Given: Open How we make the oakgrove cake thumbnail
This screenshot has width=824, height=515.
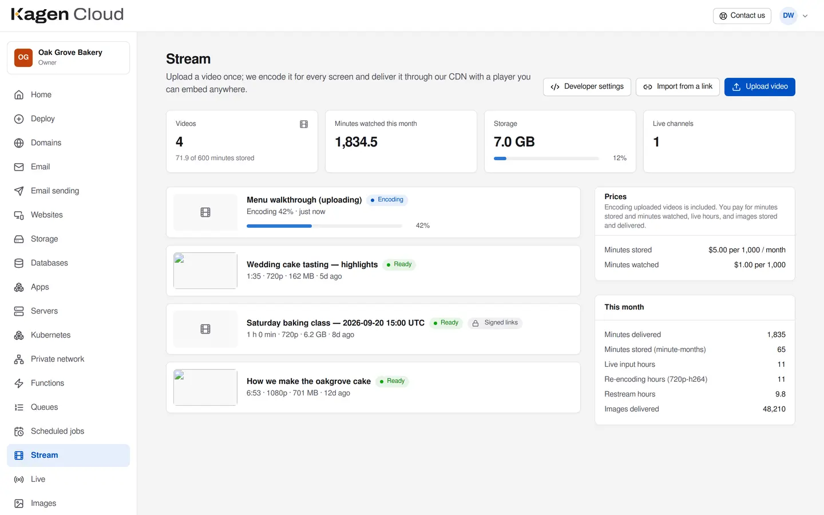Looking at the screenshot, I should pyautogui.click(x=205, y=387).
